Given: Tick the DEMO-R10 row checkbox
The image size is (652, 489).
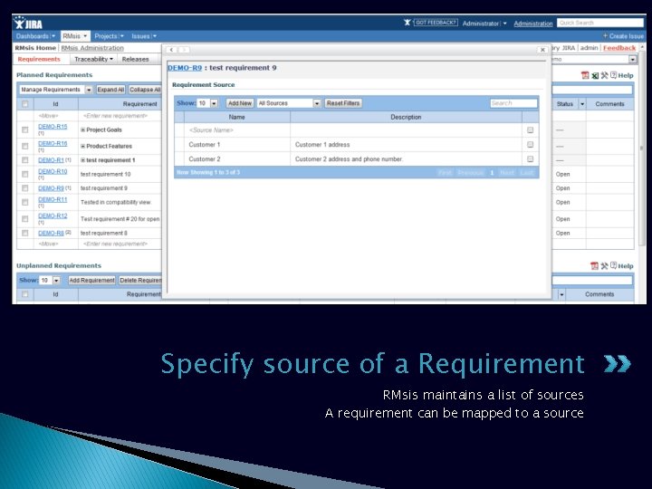Looking at the screenshot, I should [25, 174].
